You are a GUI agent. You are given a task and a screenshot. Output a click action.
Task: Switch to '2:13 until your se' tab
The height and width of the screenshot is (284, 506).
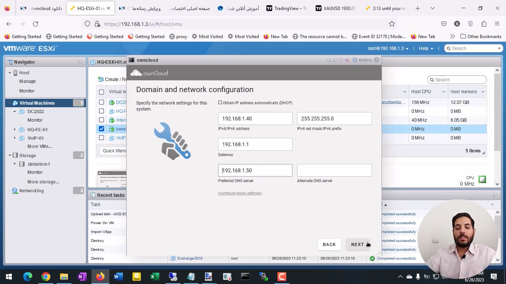385,8
